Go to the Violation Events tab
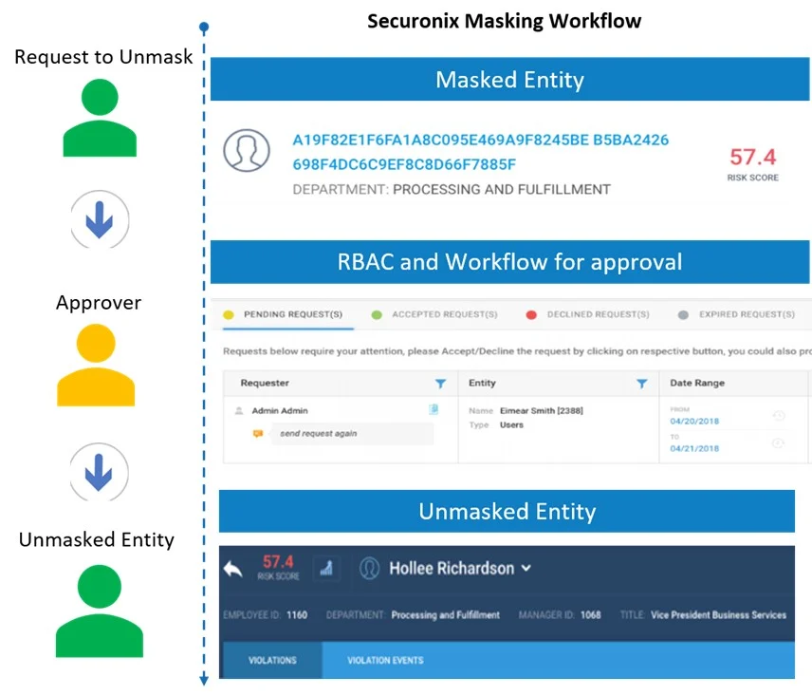 coord(385,660)
